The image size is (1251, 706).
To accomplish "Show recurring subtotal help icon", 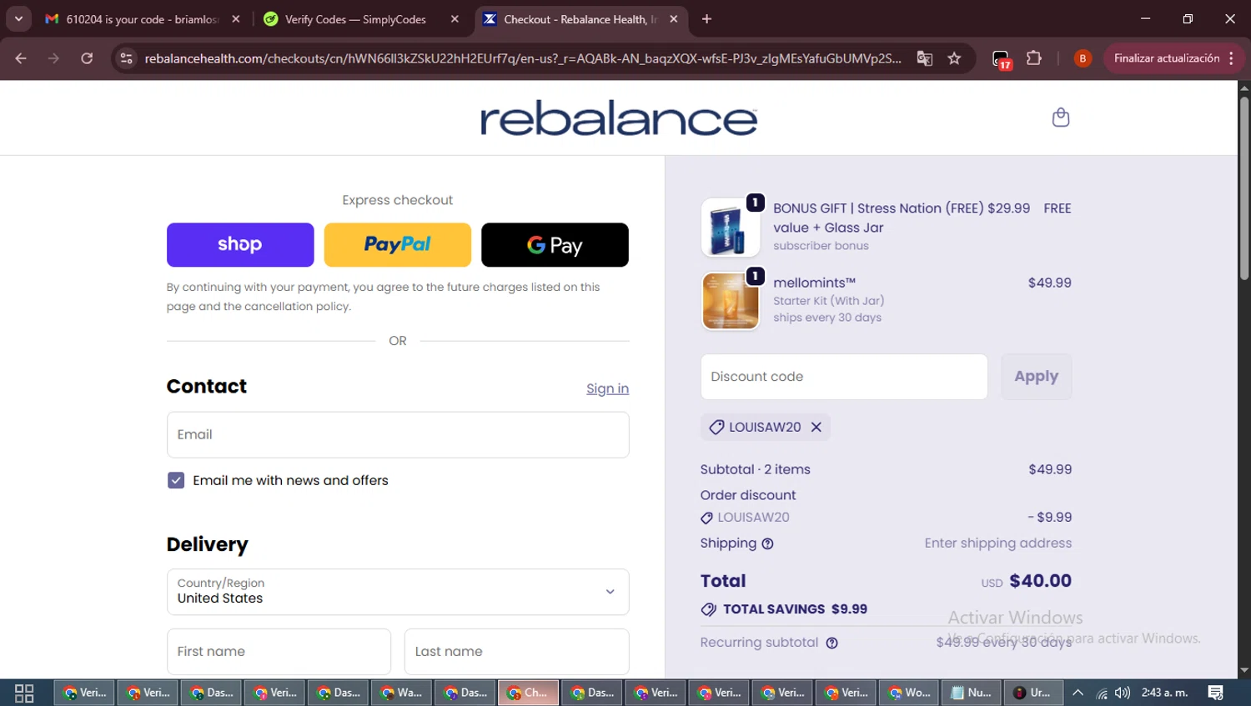I will [831, 643].
